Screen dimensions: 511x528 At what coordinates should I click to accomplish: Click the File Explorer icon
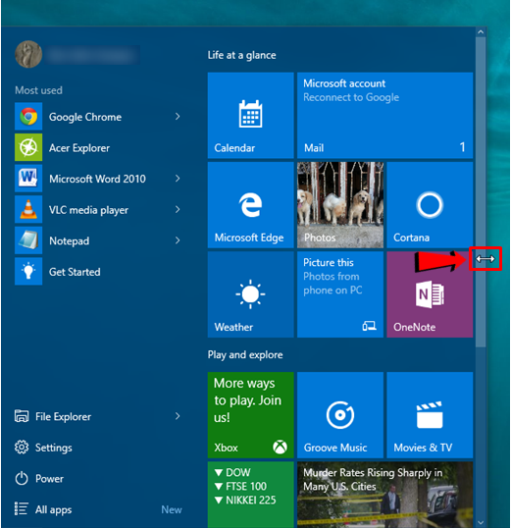tap(22, 416)
